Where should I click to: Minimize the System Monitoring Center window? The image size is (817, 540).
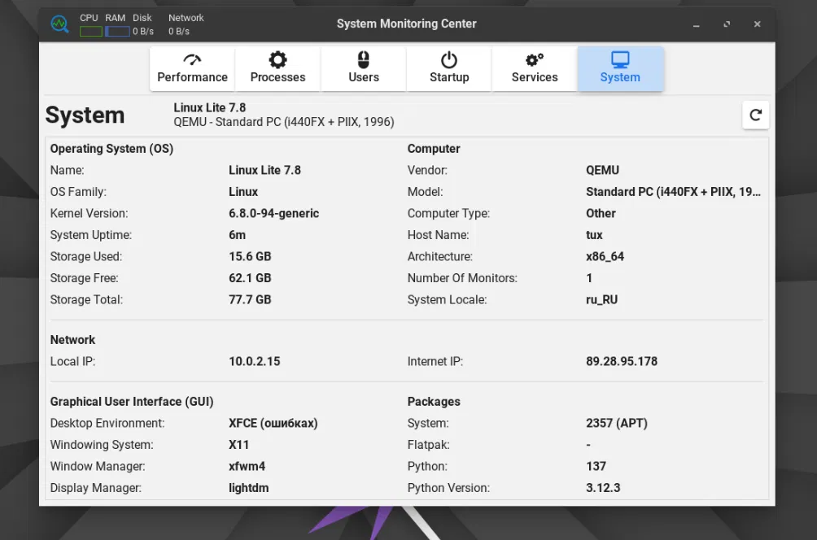pos(696,24)
